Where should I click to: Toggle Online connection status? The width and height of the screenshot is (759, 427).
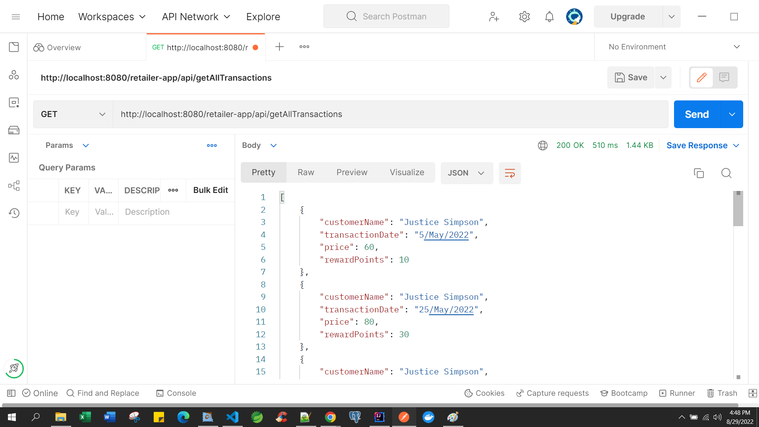(40, 393)
